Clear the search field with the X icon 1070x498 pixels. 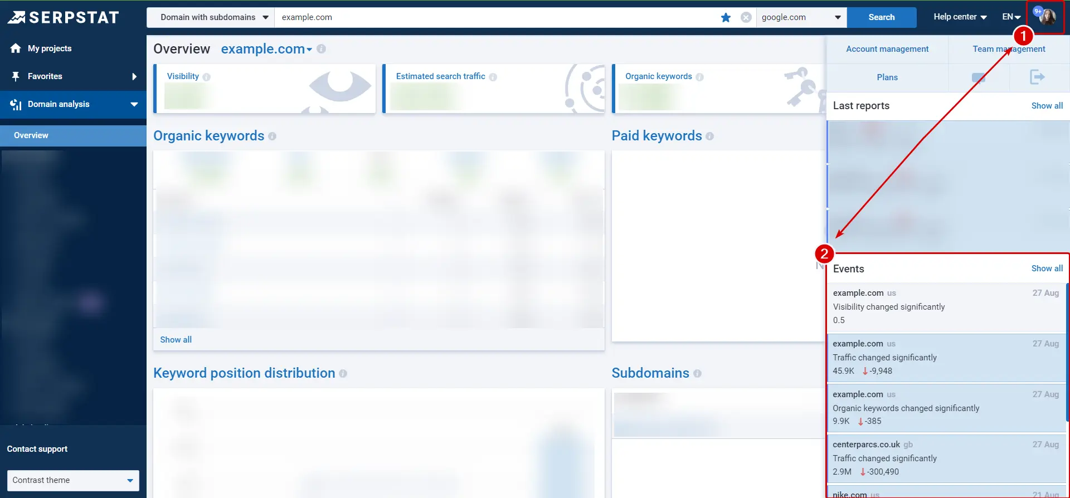pyautogui.click(x=746, y=17)
